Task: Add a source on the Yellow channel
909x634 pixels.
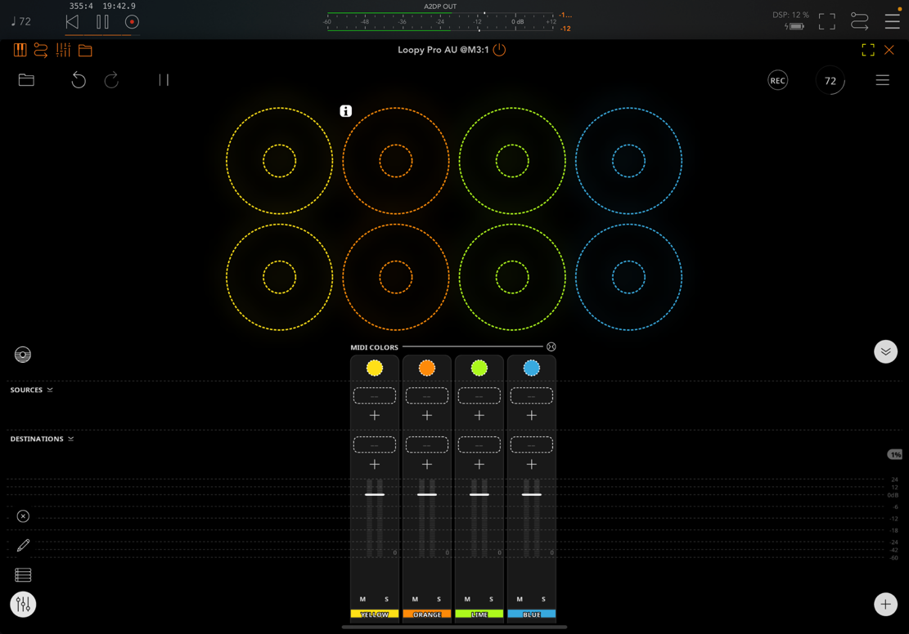Action: tap(375, 416)
